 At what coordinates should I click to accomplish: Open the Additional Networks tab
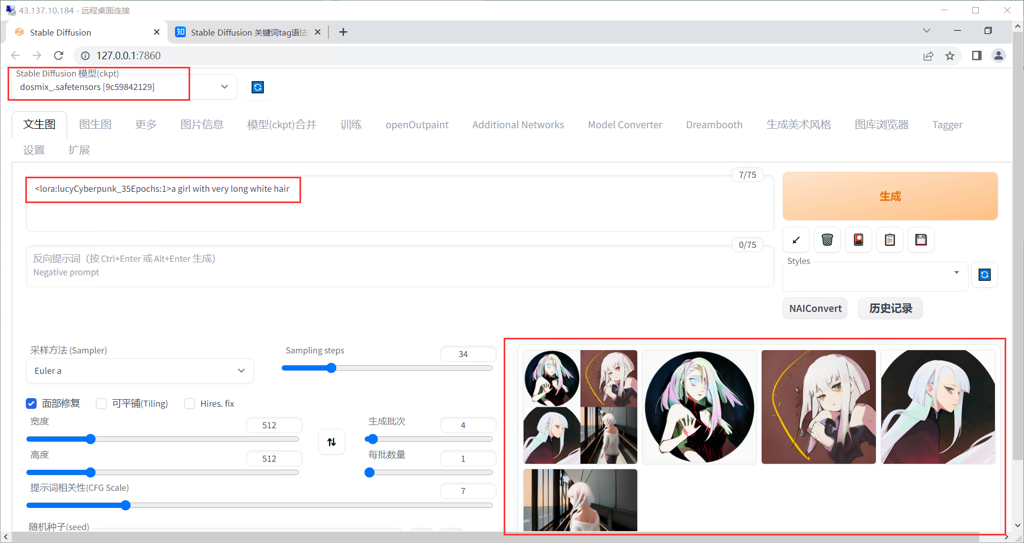(518, 124)
